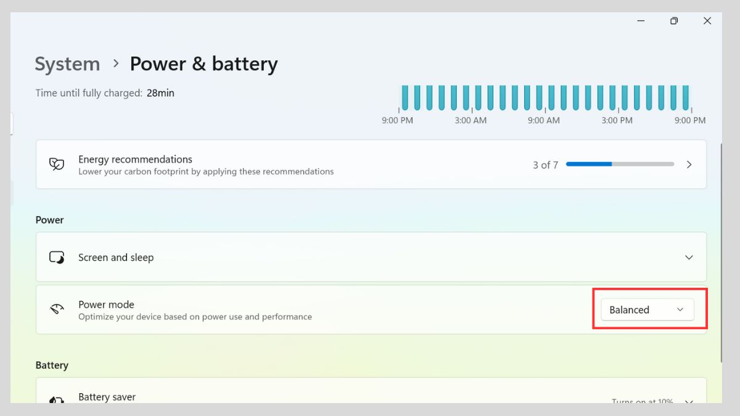The height and width of the screenshot is (416, 740).
Task: Click the Battery saver label
Action: [x=107, y=397]
